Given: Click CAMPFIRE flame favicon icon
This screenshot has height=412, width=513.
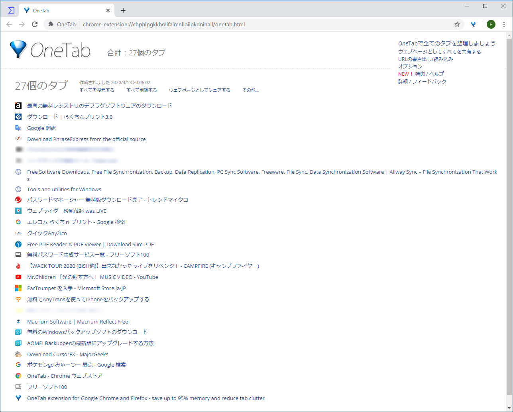Looking at the screenshot, I should pyautogui.click(x=18, y=266).
